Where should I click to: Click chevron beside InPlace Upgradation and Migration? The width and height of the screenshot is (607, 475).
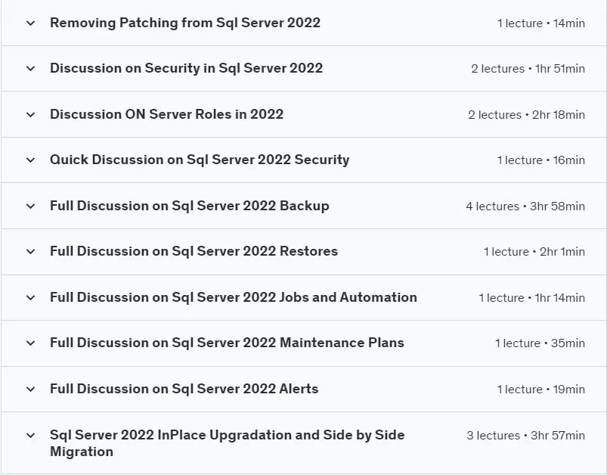tap(30, 435)
